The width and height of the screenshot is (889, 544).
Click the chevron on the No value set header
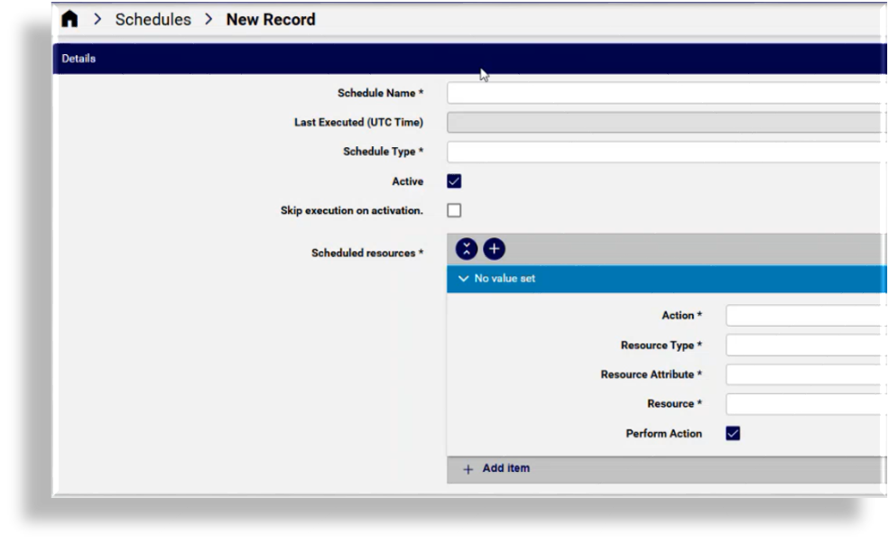466,278
